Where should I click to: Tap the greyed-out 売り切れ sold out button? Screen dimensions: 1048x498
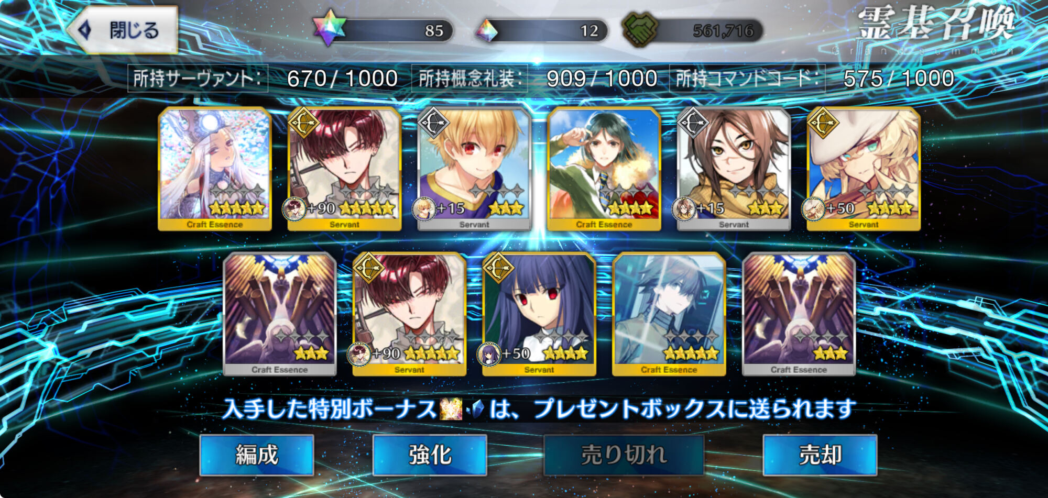point(624,455)
